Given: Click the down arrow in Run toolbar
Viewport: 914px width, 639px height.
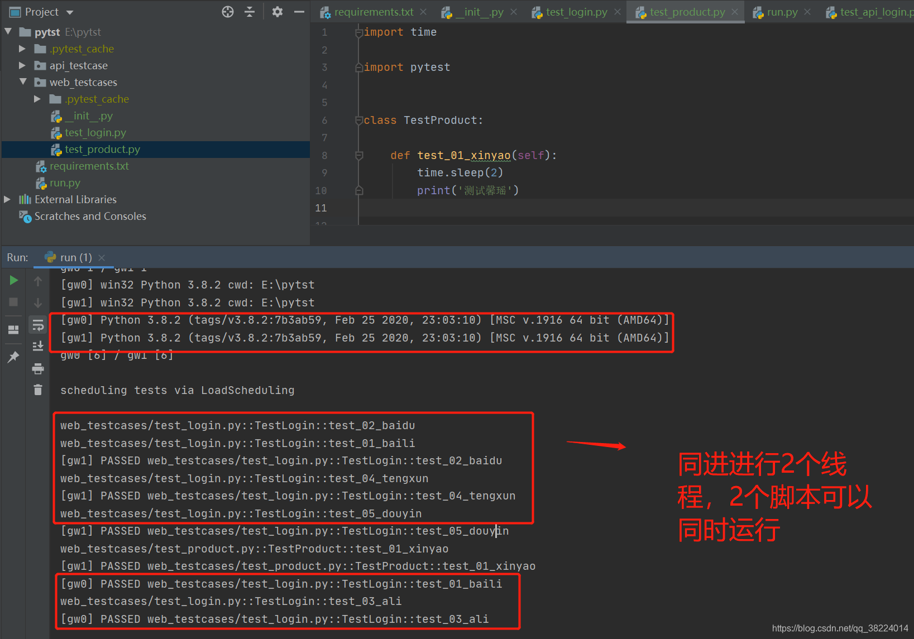Looking at the screenshot, I should click(38, 303).
